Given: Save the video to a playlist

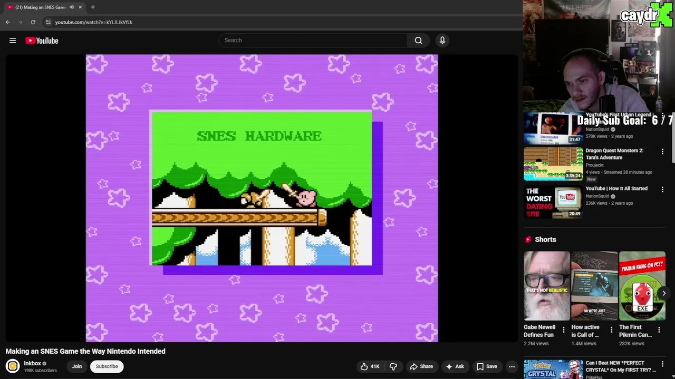Looking at the screenshot, I should [487, 366].
